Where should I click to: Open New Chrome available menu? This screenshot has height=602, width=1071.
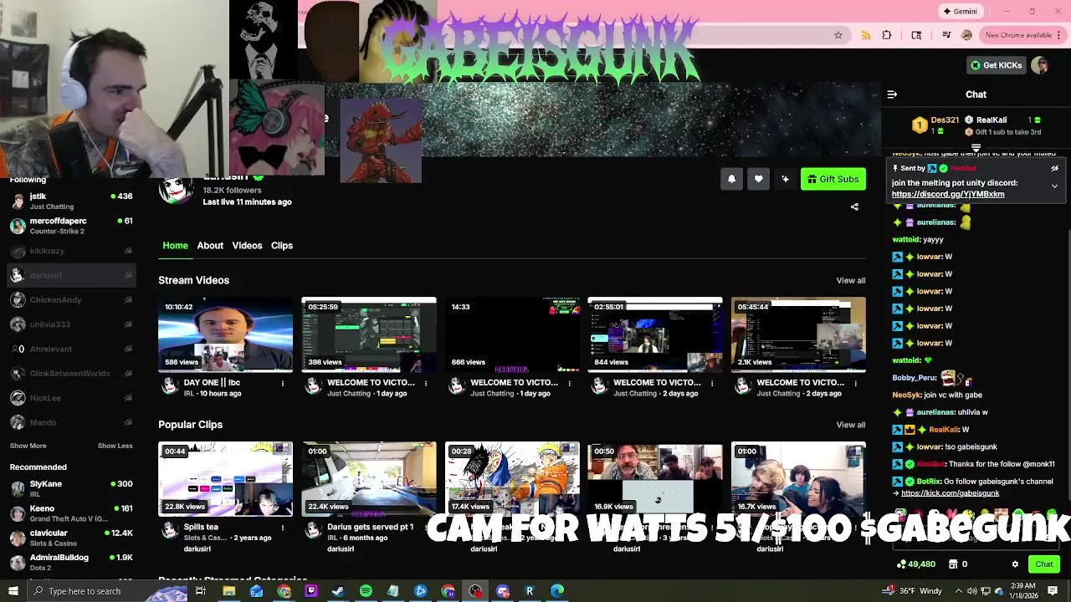[x=1022, y=35]
